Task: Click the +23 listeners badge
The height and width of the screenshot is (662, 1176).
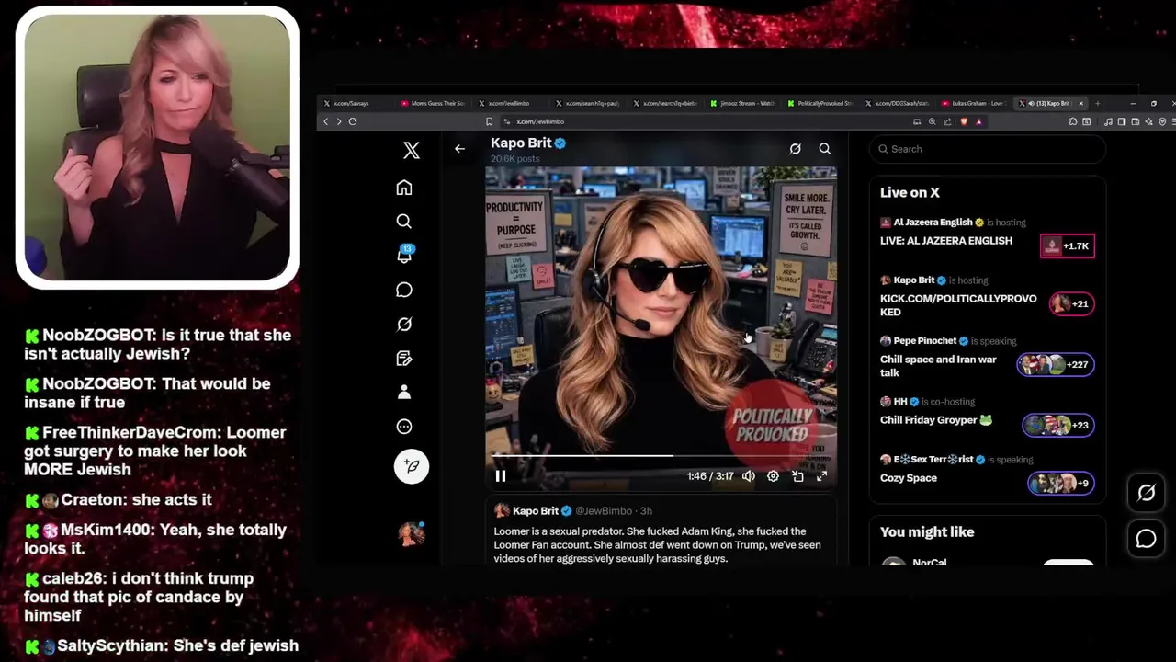Action: (x=1058, y=426)
